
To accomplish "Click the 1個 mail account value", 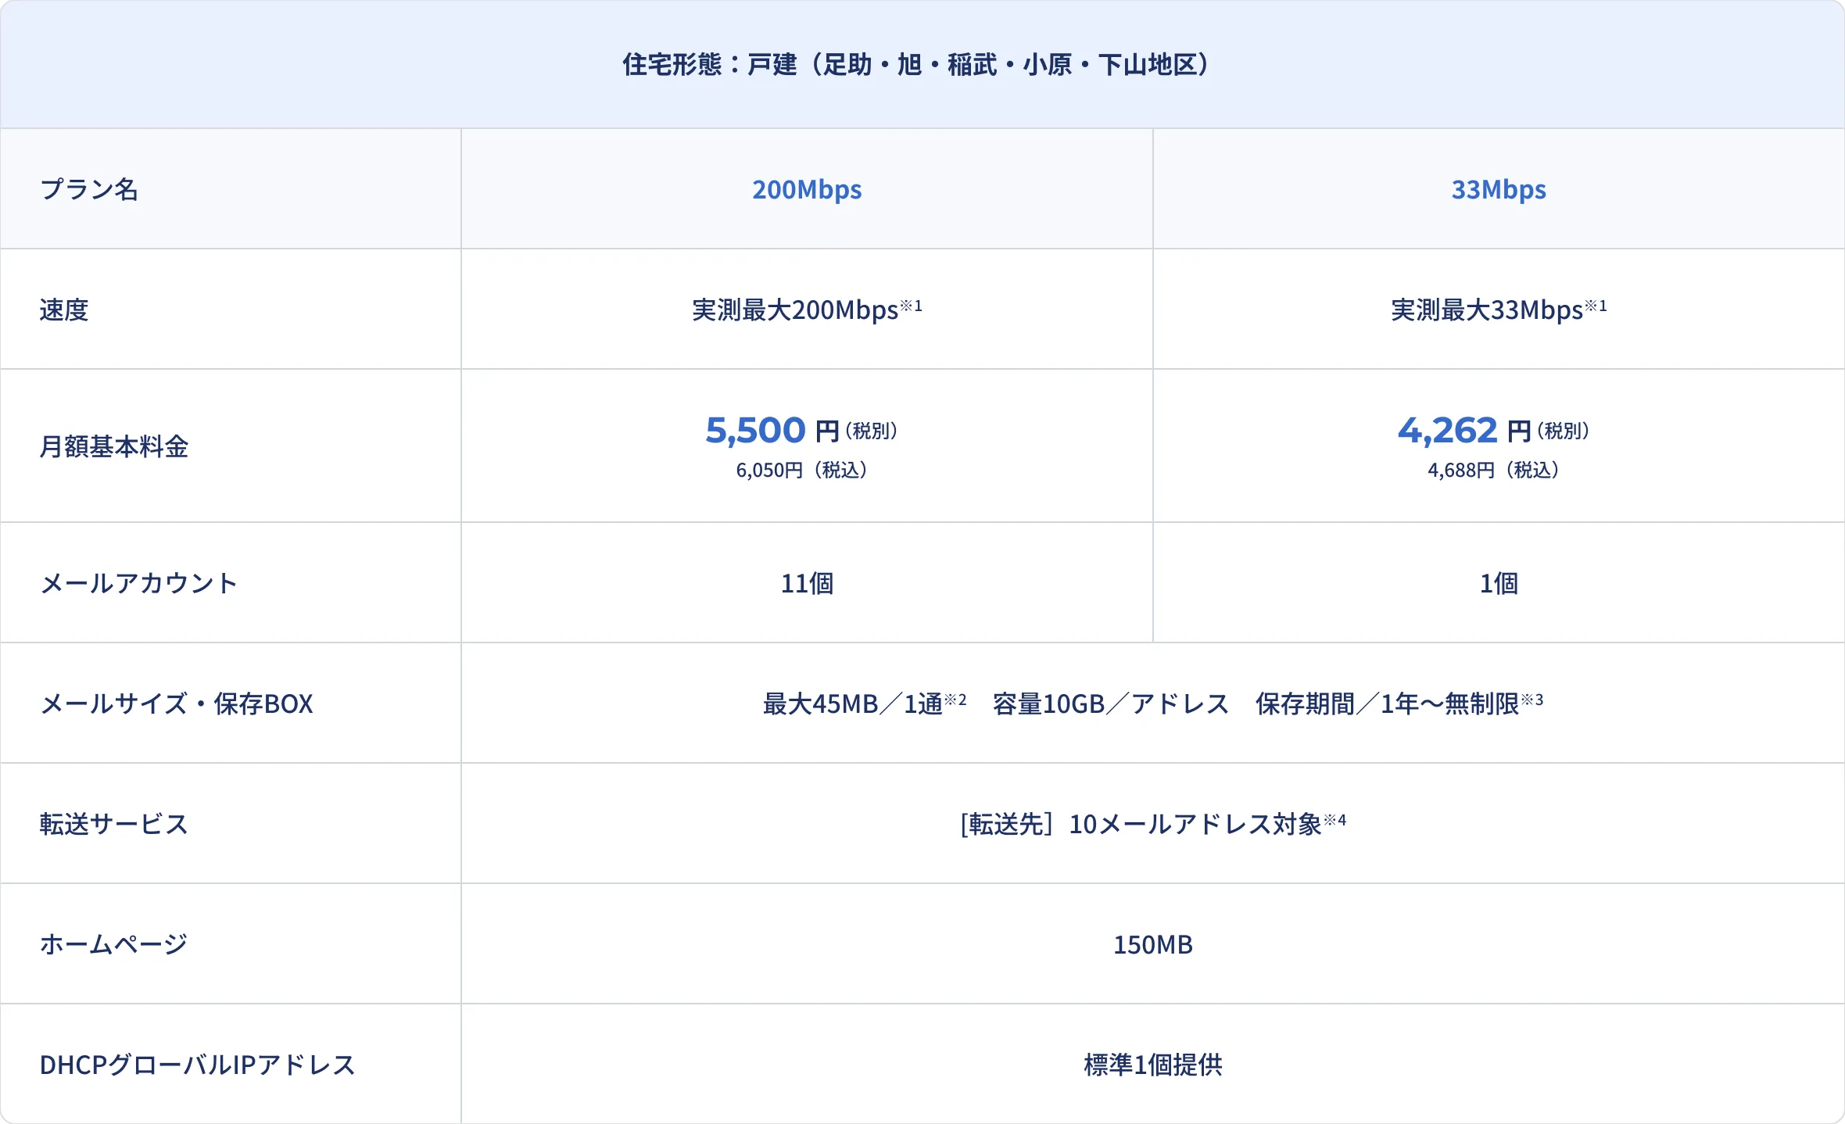I will click(1498, 583).
